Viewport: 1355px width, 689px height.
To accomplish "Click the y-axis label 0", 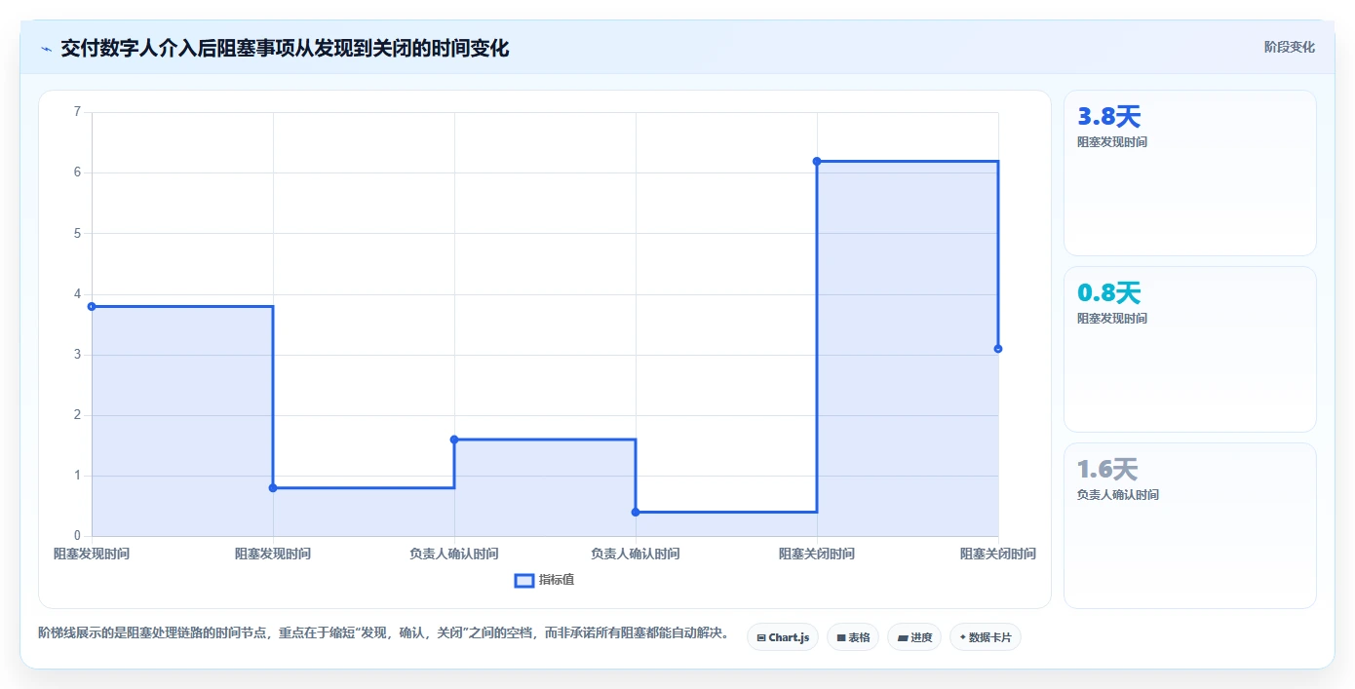I will pos(77,536).
